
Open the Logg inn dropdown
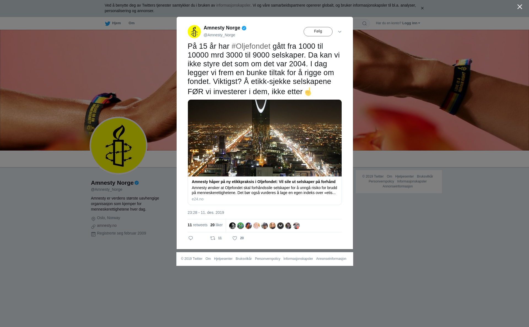pos(411,23)
